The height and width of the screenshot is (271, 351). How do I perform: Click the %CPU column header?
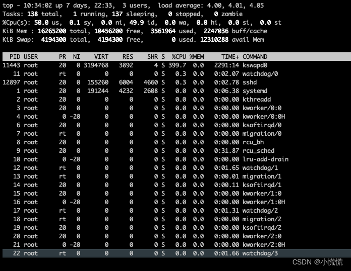click(x=179, y=57)
